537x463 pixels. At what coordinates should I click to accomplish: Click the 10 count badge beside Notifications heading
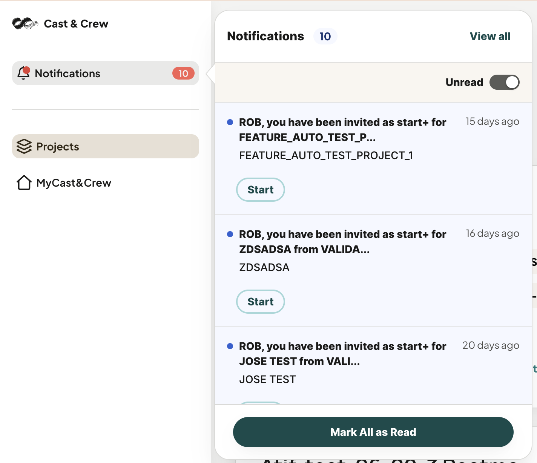click(325, 36)
